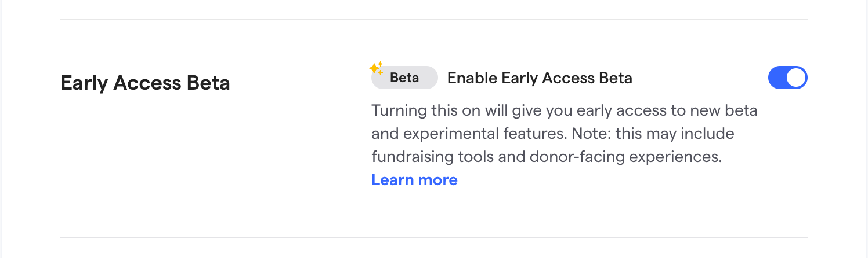Open the Learn more link
The height and width of the screenshot is (258, 868).
pyautogui.click(x=414, y=180)
